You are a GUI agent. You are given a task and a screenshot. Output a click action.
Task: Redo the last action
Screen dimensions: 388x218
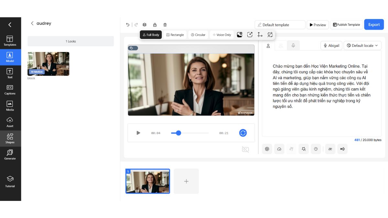[136, 25]
